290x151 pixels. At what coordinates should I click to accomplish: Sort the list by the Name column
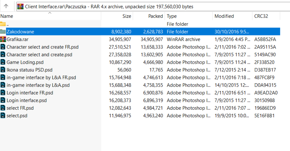tap(7, 16)
